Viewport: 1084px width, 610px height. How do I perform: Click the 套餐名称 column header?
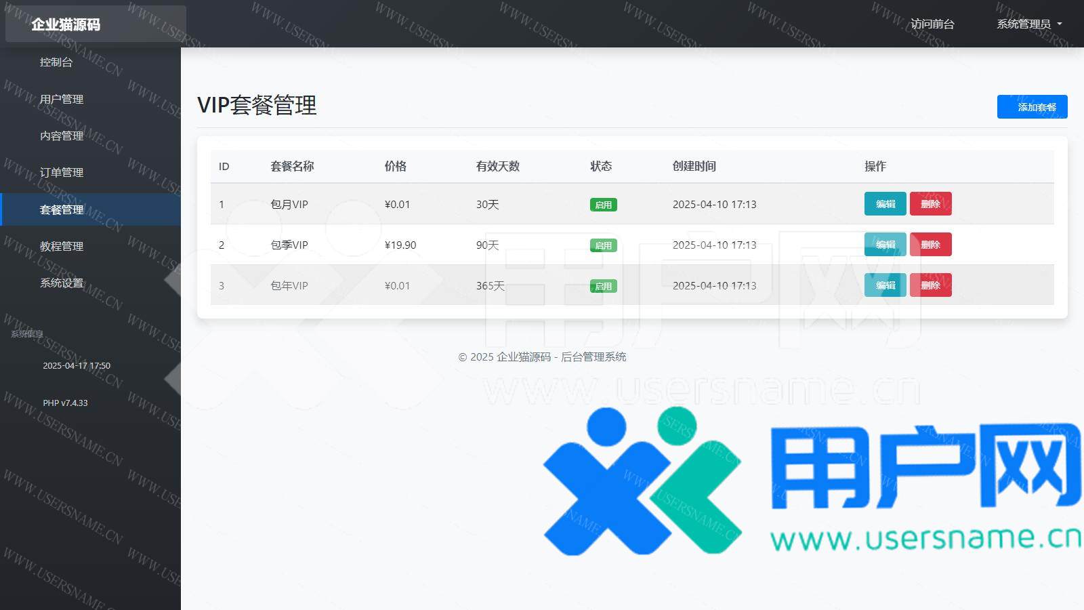coord(292,166)
